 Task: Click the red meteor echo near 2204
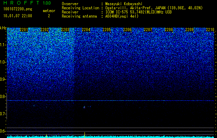(84, 107)
